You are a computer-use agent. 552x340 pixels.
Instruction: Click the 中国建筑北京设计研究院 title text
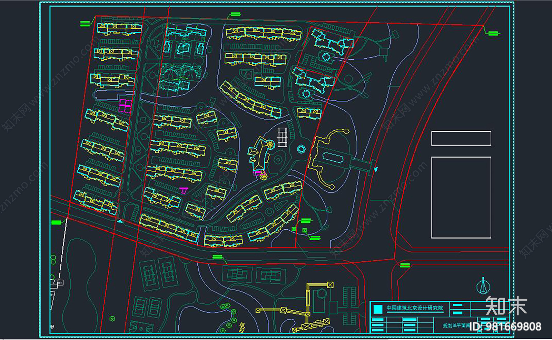(415, 308)
